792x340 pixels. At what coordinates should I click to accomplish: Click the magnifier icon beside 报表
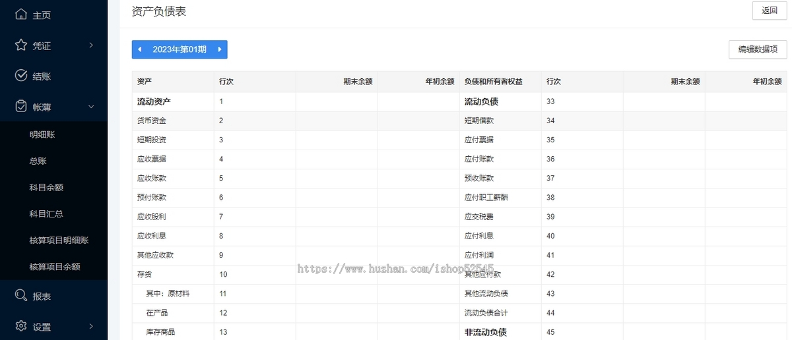(x=21, y=295)
